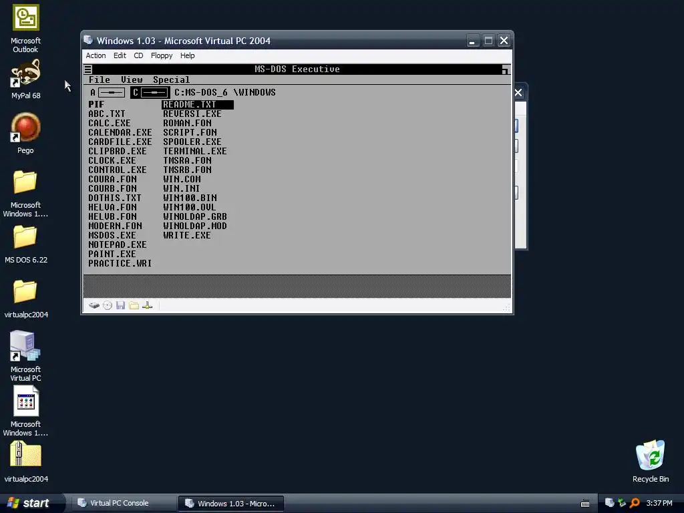Open Special menu in MS-DOS Executive
Image resolution: width=684 pixels, height=513 pixels.
172,80
